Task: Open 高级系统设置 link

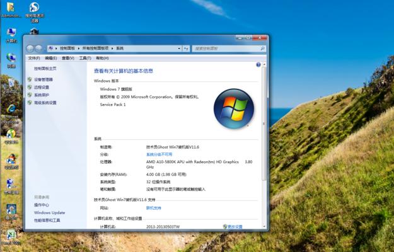Action: click(45, 103)
